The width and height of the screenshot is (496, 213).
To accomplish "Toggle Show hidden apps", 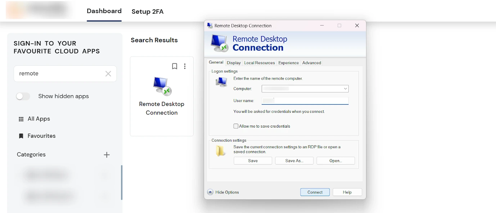I will coord(23,96).
